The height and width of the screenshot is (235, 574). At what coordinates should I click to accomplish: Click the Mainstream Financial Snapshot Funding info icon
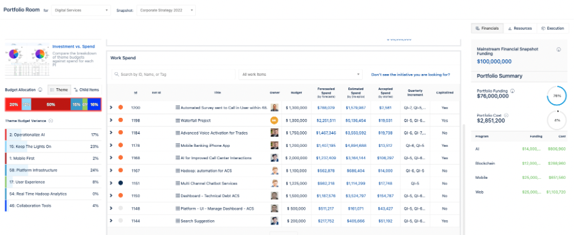(559, 49)
